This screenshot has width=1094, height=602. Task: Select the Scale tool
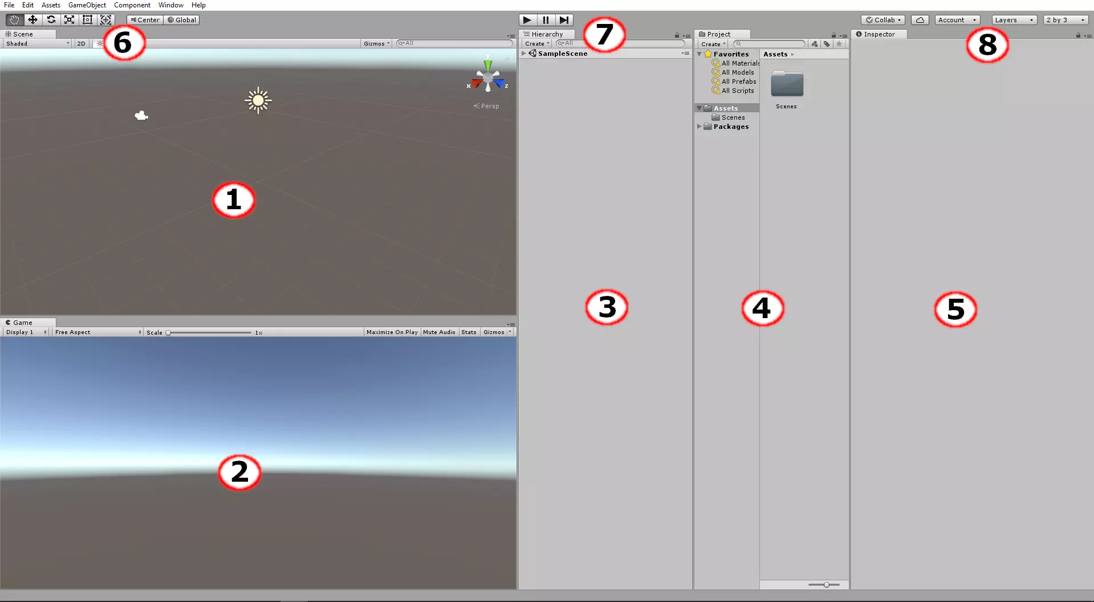click(69, 20)
